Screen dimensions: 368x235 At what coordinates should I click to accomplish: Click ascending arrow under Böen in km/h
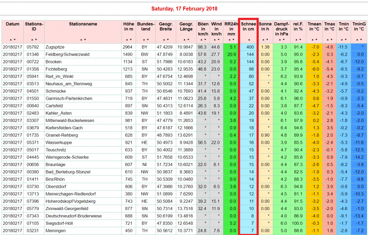[x=201, y=39]
